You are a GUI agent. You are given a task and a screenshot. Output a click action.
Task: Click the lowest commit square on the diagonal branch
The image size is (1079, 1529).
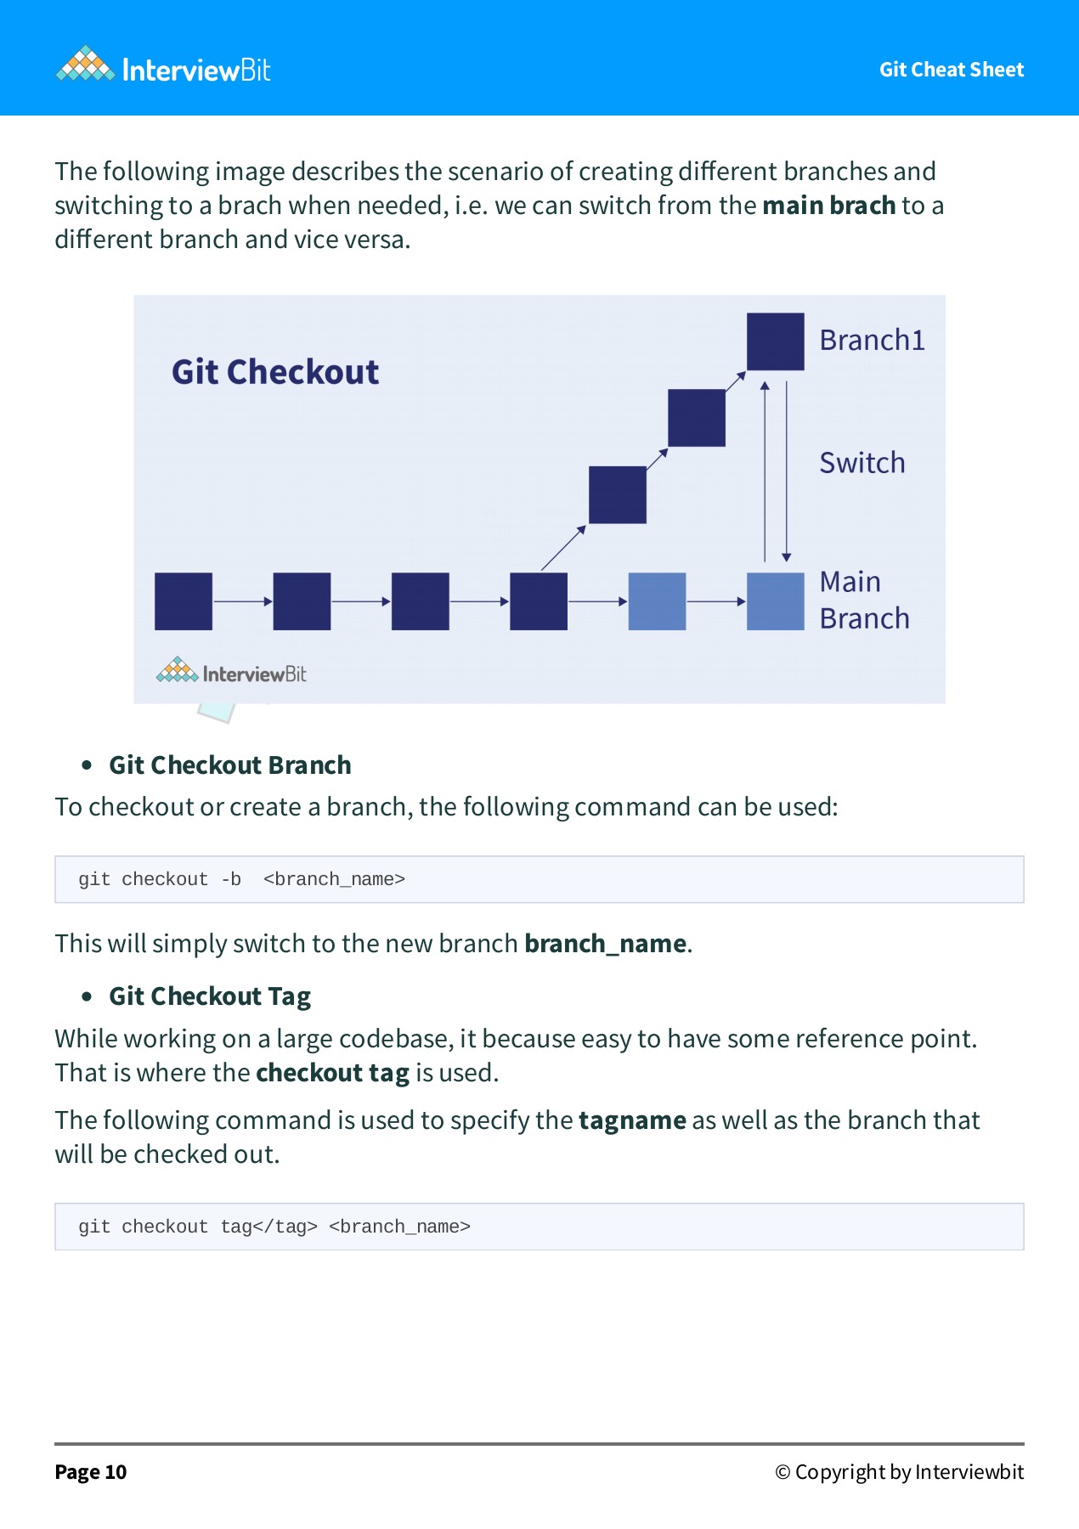point(618,494)
